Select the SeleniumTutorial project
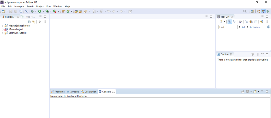271x118 pixels. [x=17, y=33]
